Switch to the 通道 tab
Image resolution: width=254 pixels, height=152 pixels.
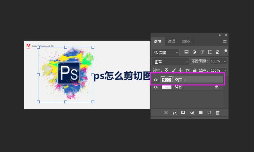171,42
